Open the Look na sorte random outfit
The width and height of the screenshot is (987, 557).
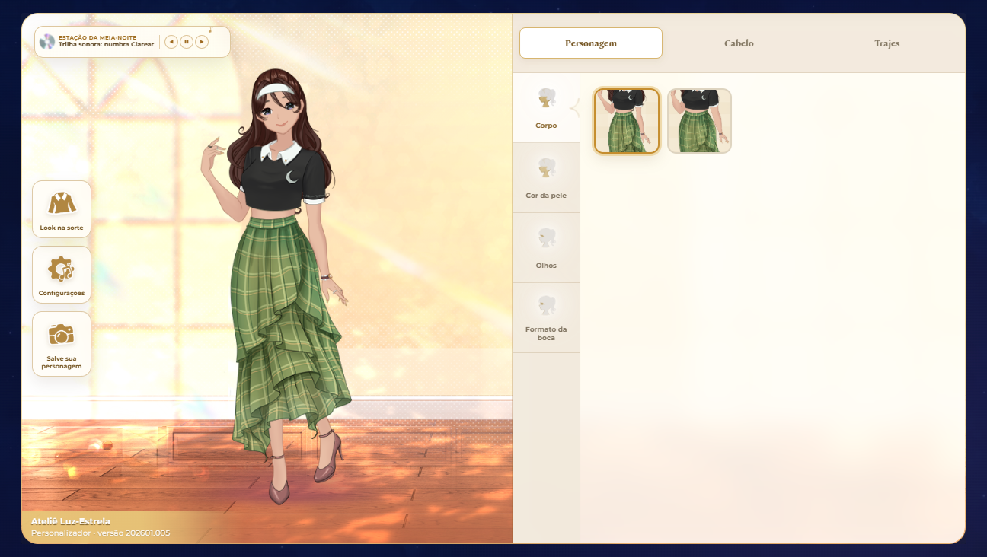(x=62, y=209)
